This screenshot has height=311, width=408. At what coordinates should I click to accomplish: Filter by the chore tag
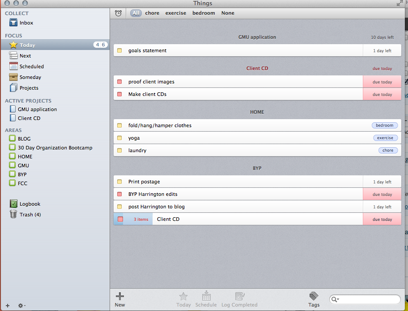pos(152,13)
